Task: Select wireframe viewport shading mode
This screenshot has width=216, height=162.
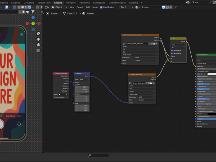Action: (x=19, y=7)
